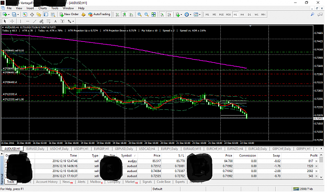Screen dimensions: 327x193
Task: Open the search magnifier icon
Action: click(312, 14)
